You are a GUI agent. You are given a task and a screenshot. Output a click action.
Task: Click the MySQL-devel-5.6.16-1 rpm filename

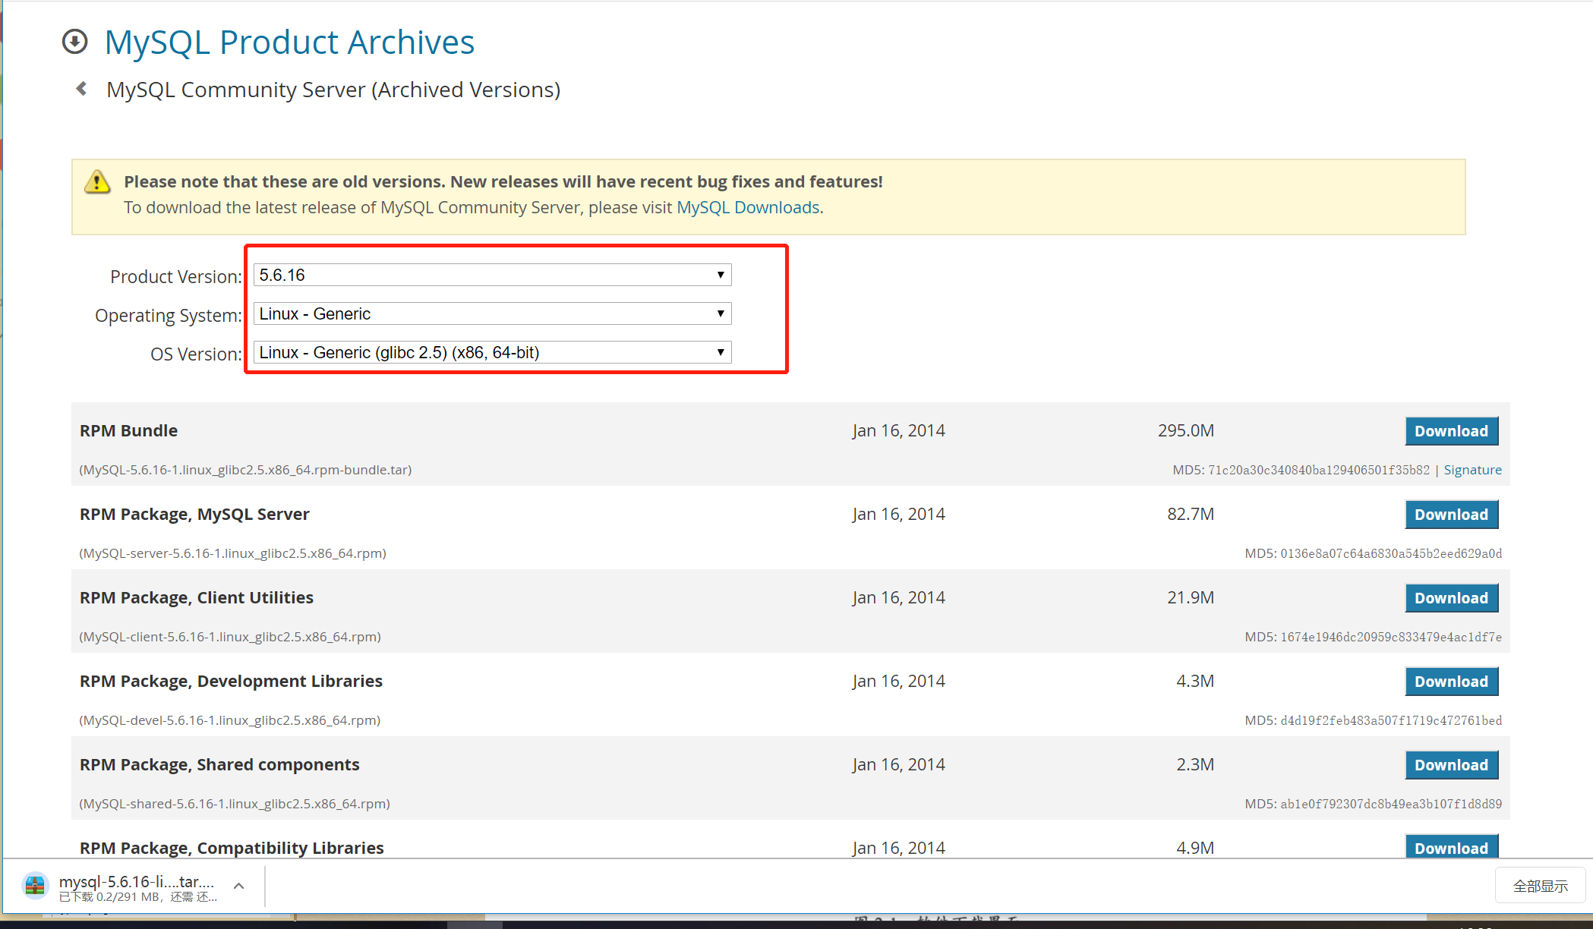coord(229,720)
